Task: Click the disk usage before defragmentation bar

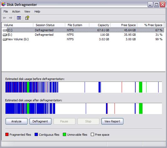Action: pyautogui.click(x=84, y=87)
